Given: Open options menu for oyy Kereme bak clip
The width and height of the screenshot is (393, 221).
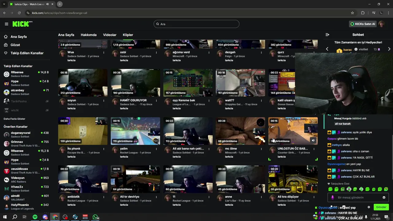Looking at the screenshot, I should [x=209, y=100].
